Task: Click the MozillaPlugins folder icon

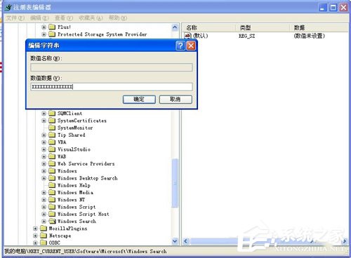Action: click(x=44, y=229)
